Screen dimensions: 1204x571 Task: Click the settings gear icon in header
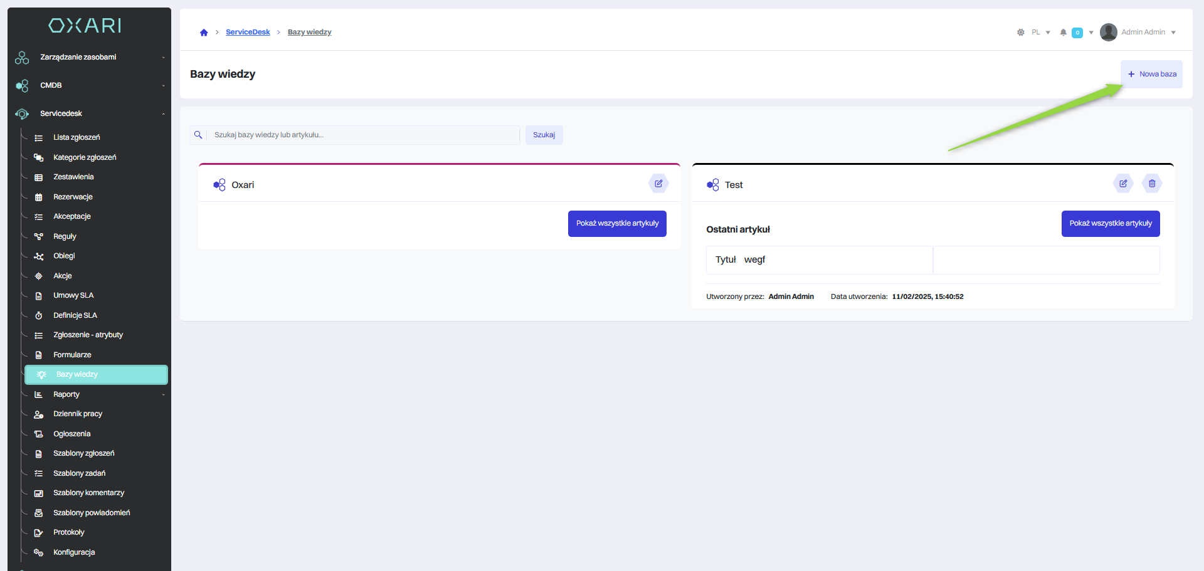(1020, 33)
